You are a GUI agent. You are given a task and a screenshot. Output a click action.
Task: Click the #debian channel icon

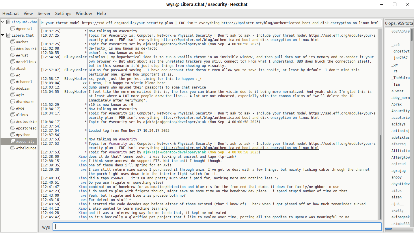tap(12, 88)
